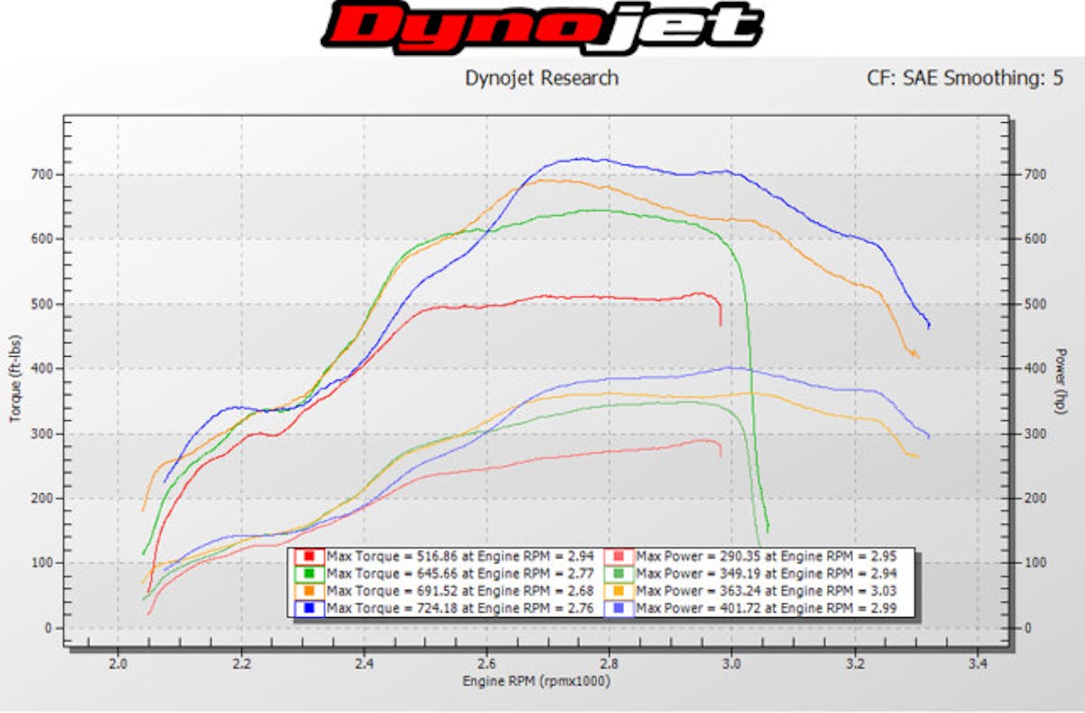This screenshot has height=713, width=1085.
Task: Click the 'CF: SAE Smoothing: 5' setting text
Action: (x=967, y=79)
